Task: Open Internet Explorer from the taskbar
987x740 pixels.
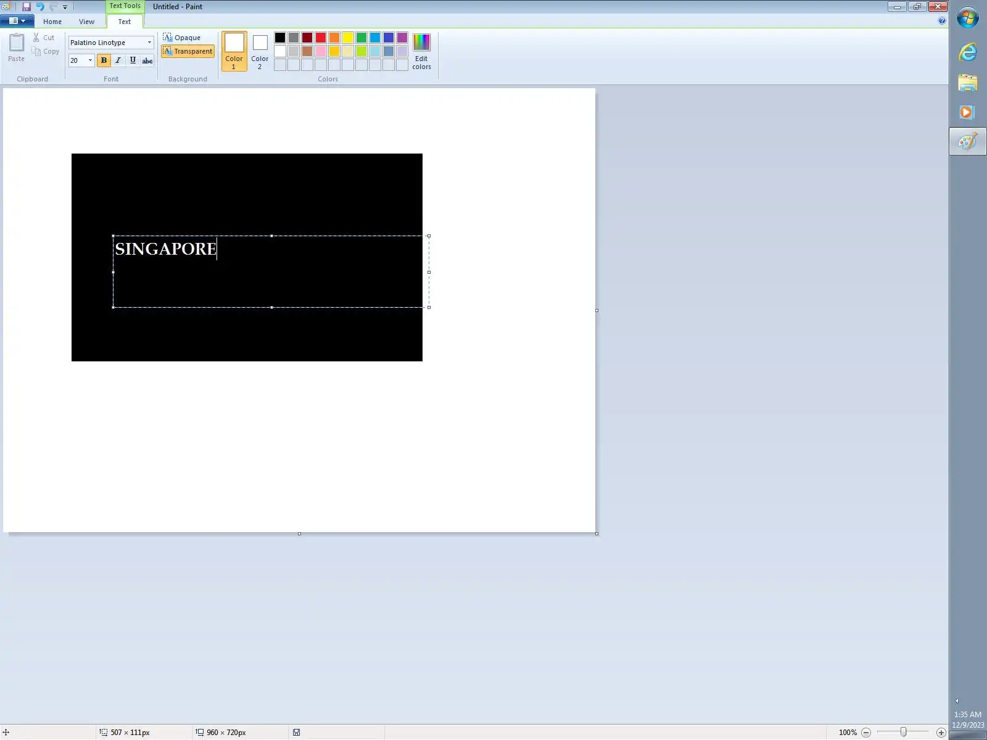Action: 968,52
